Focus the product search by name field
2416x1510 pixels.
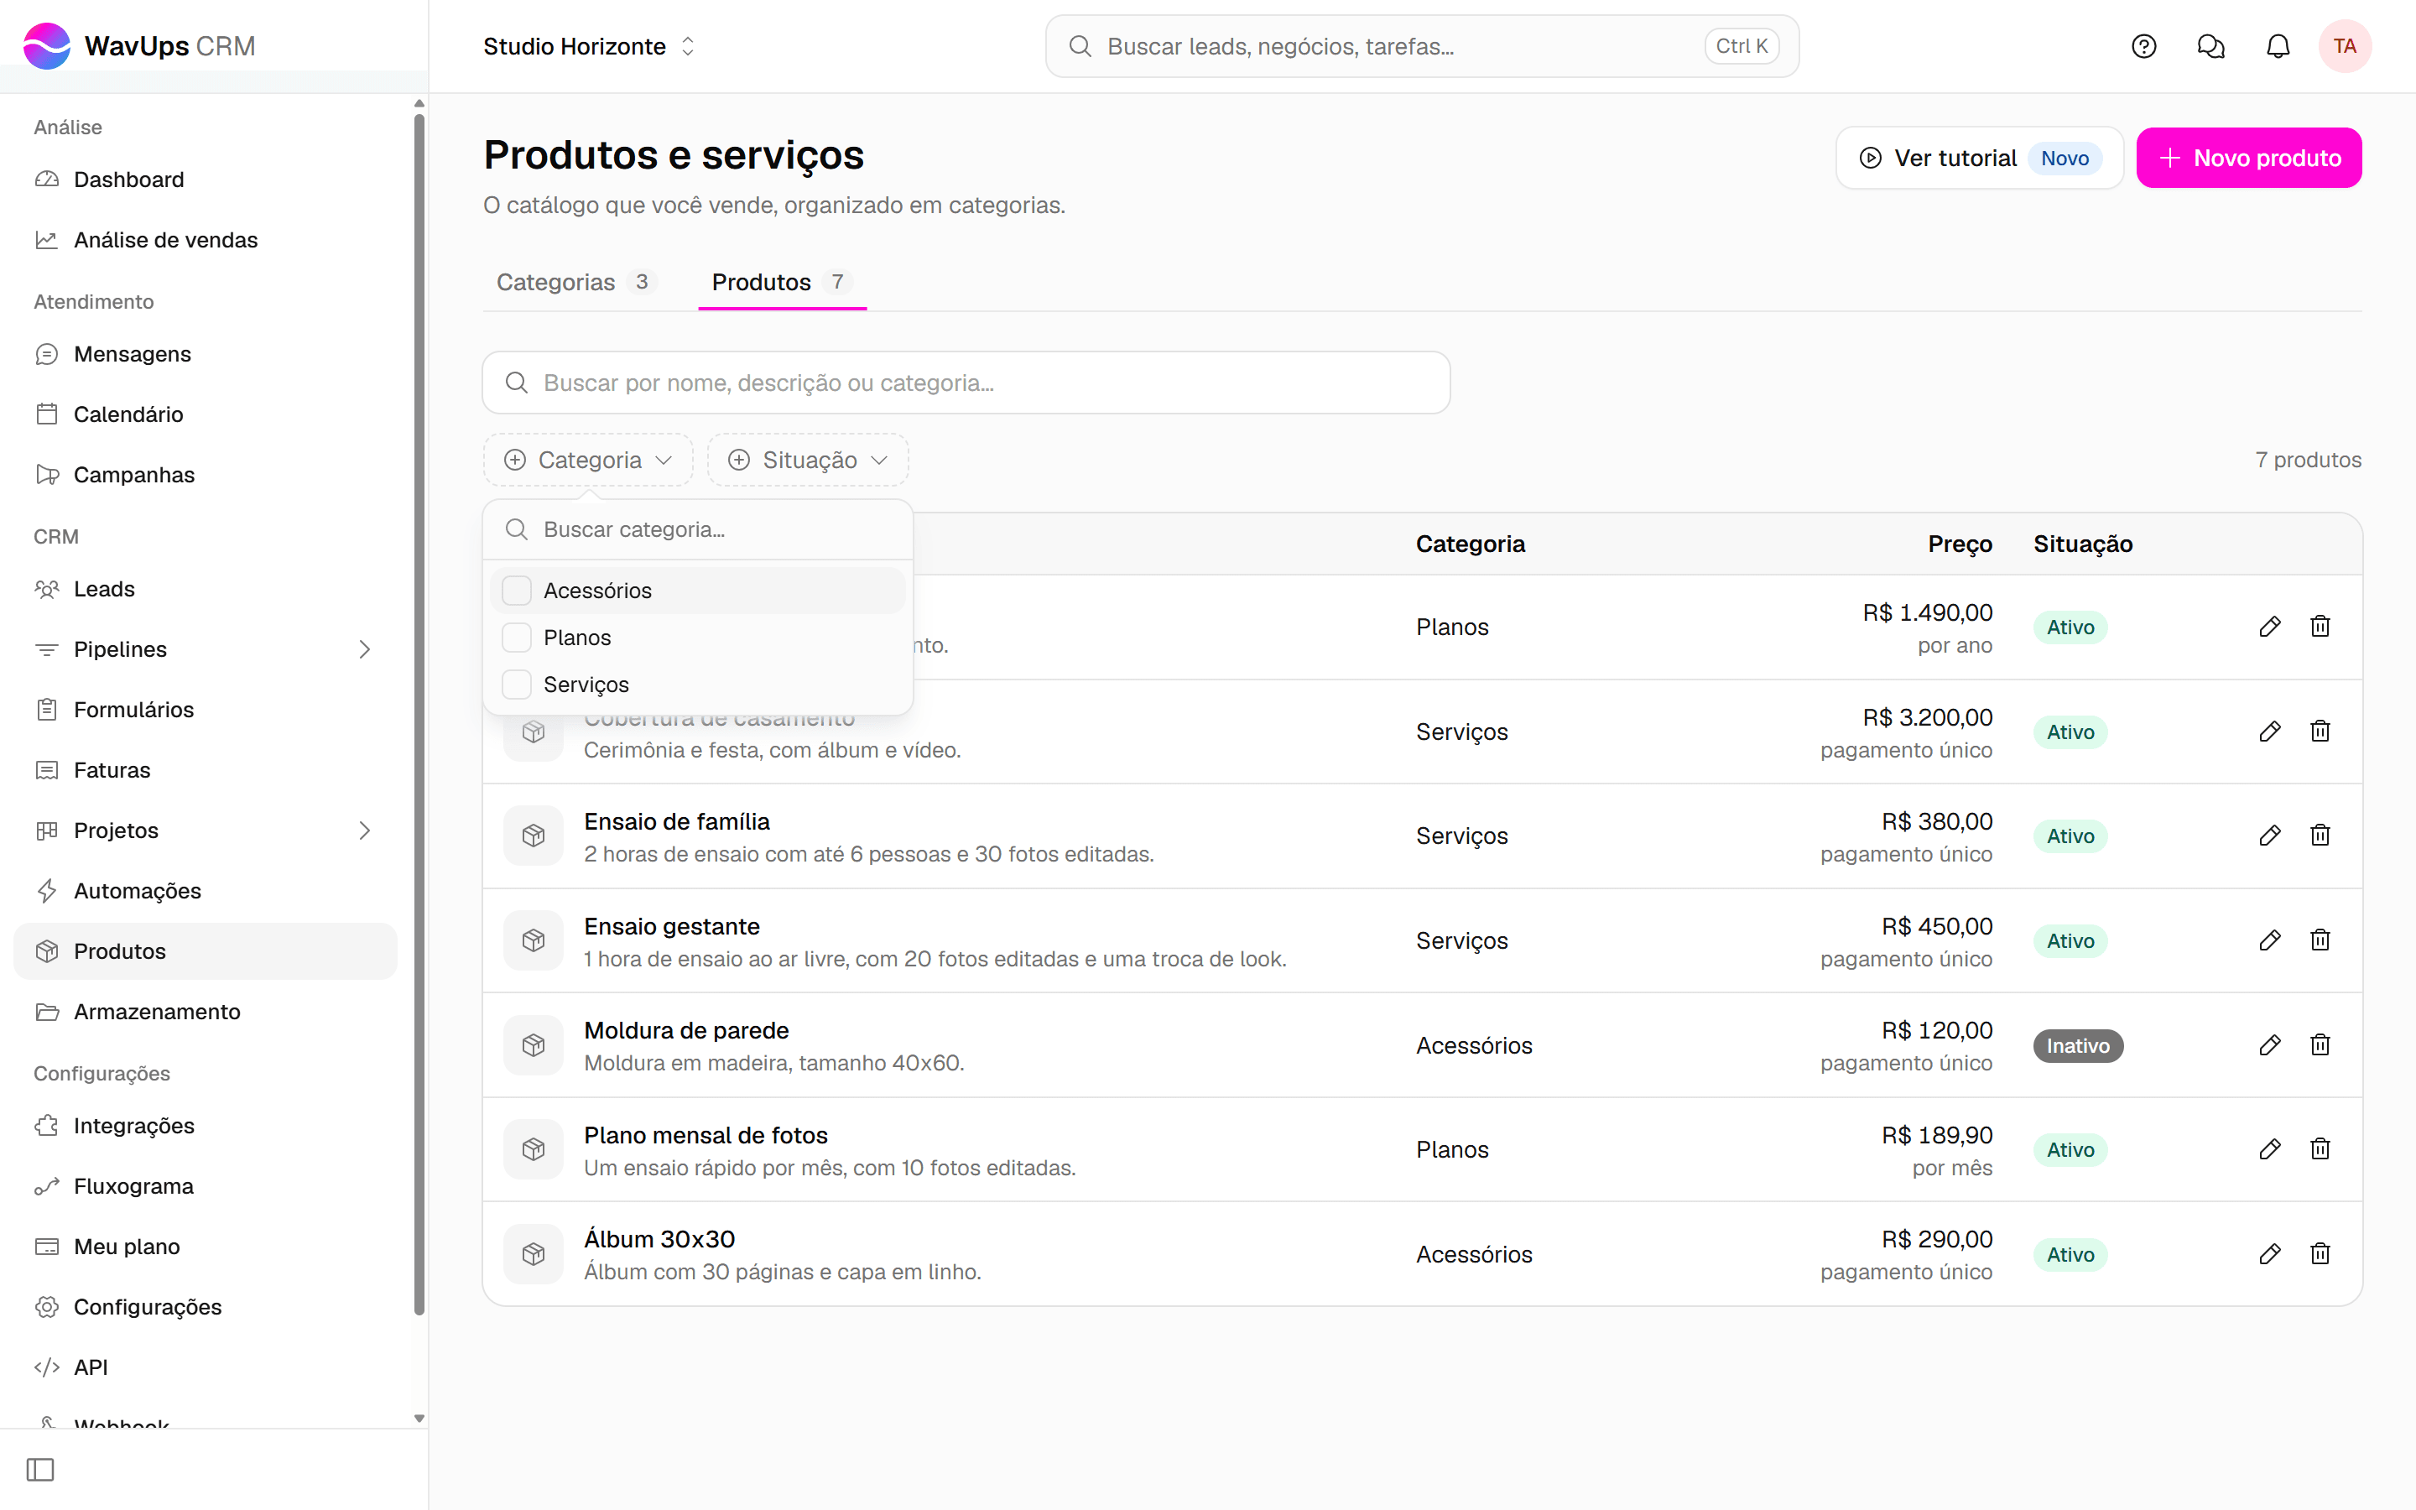click(x=966, y=383)
